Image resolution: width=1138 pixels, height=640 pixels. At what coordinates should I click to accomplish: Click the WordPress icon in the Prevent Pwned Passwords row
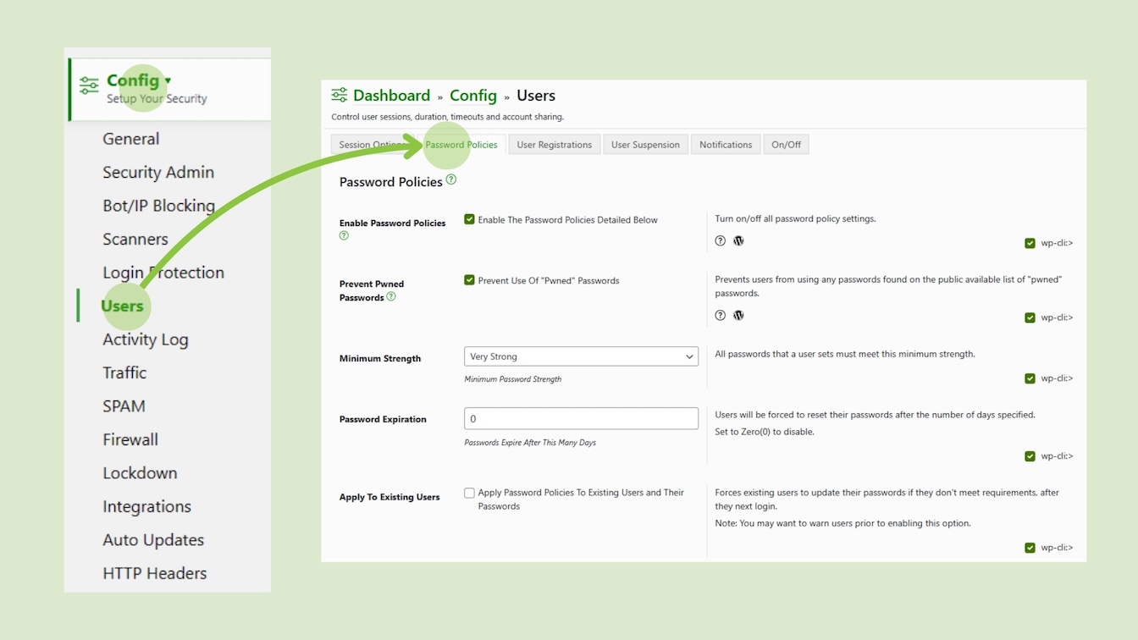pyautogui.click(x=738, y=314)
